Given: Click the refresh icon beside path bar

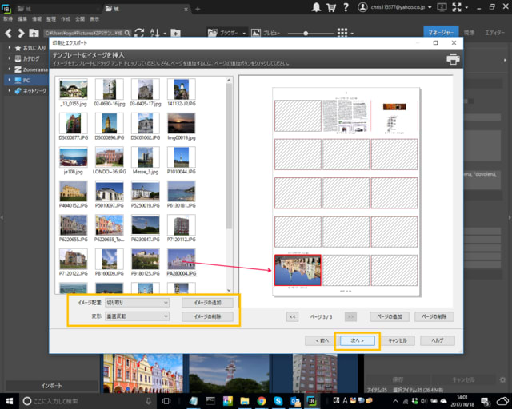Looking at the screenshot, I should coord(139,33).
